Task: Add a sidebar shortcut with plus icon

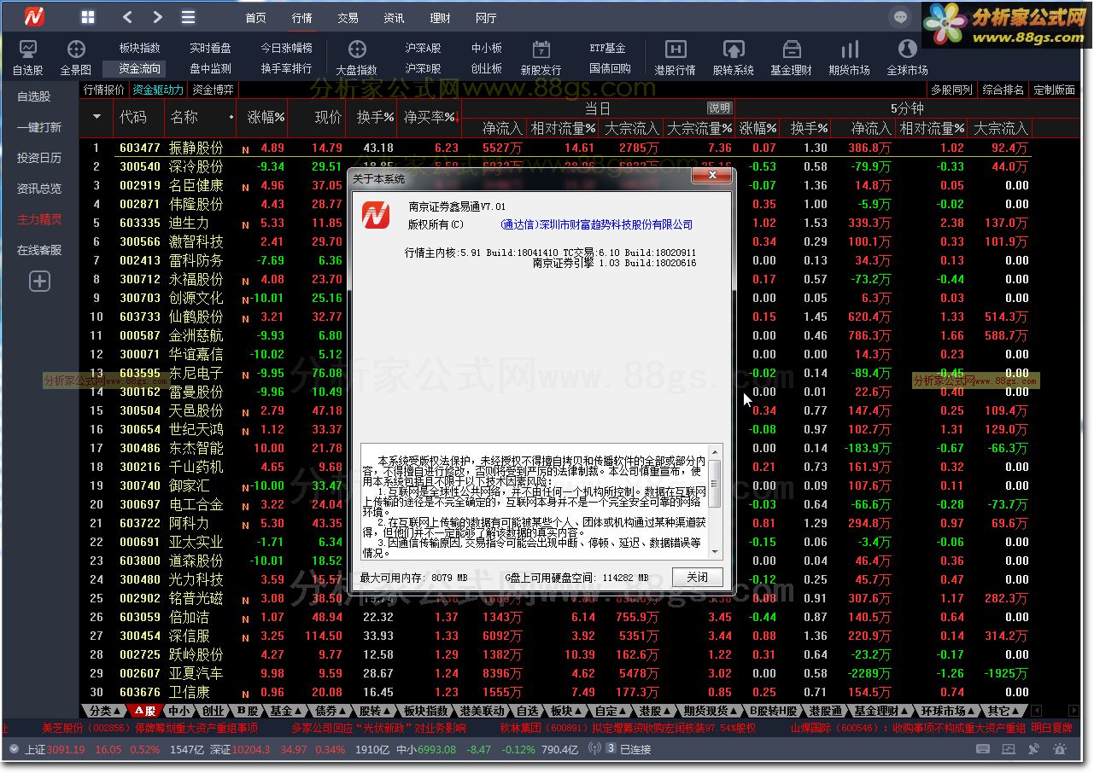Action: [39, 282]
